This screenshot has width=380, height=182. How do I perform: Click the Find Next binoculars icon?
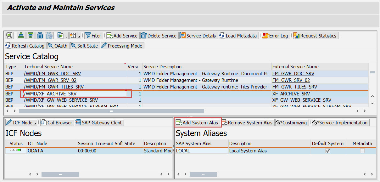pos(49,36)
